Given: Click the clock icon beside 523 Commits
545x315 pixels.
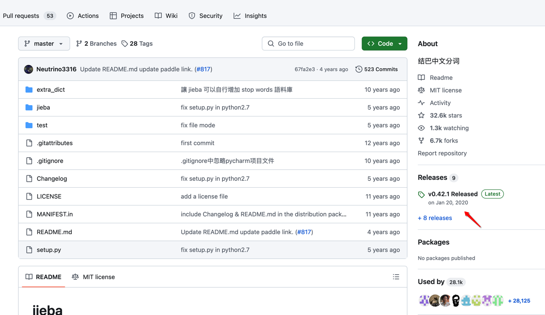Looking at the screenshot, I should tap(359, 69).
